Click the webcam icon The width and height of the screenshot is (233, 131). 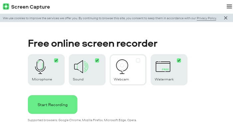tap(122, 67)
